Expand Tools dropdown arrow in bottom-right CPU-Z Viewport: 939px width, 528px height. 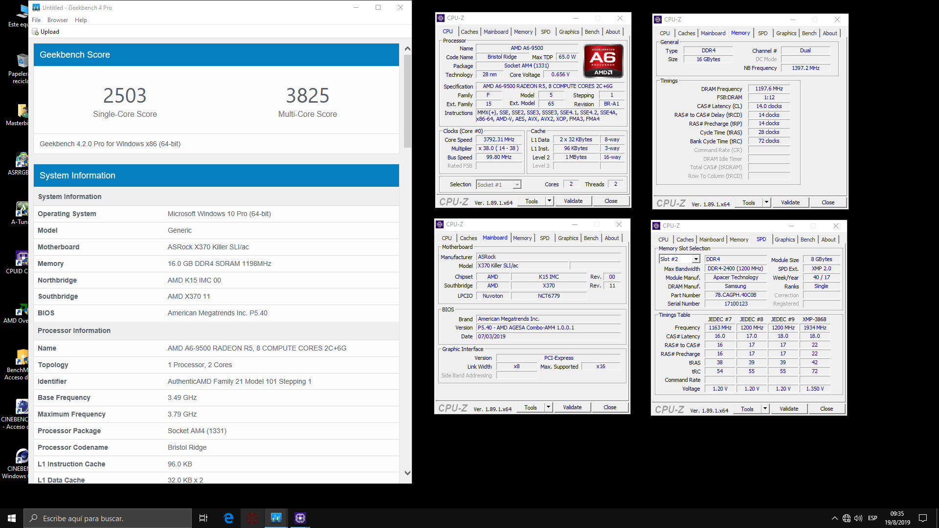765,409
